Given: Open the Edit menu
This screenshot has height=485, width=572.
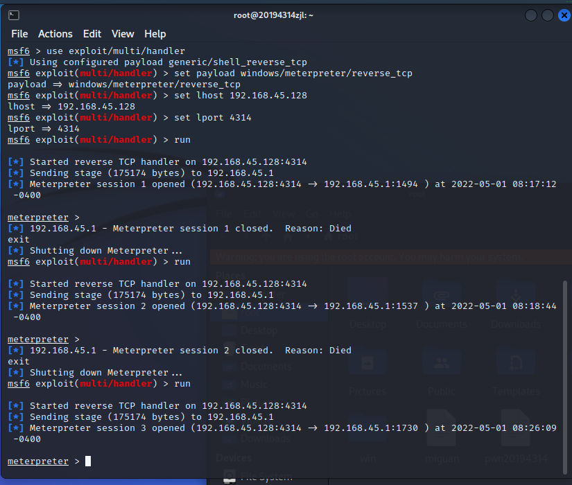Looking at the screenshot, I should click(x=92, y=34).
